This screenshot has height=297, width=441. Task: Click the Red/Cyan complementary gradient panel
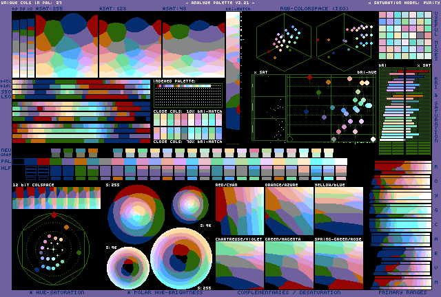point(239,212)
